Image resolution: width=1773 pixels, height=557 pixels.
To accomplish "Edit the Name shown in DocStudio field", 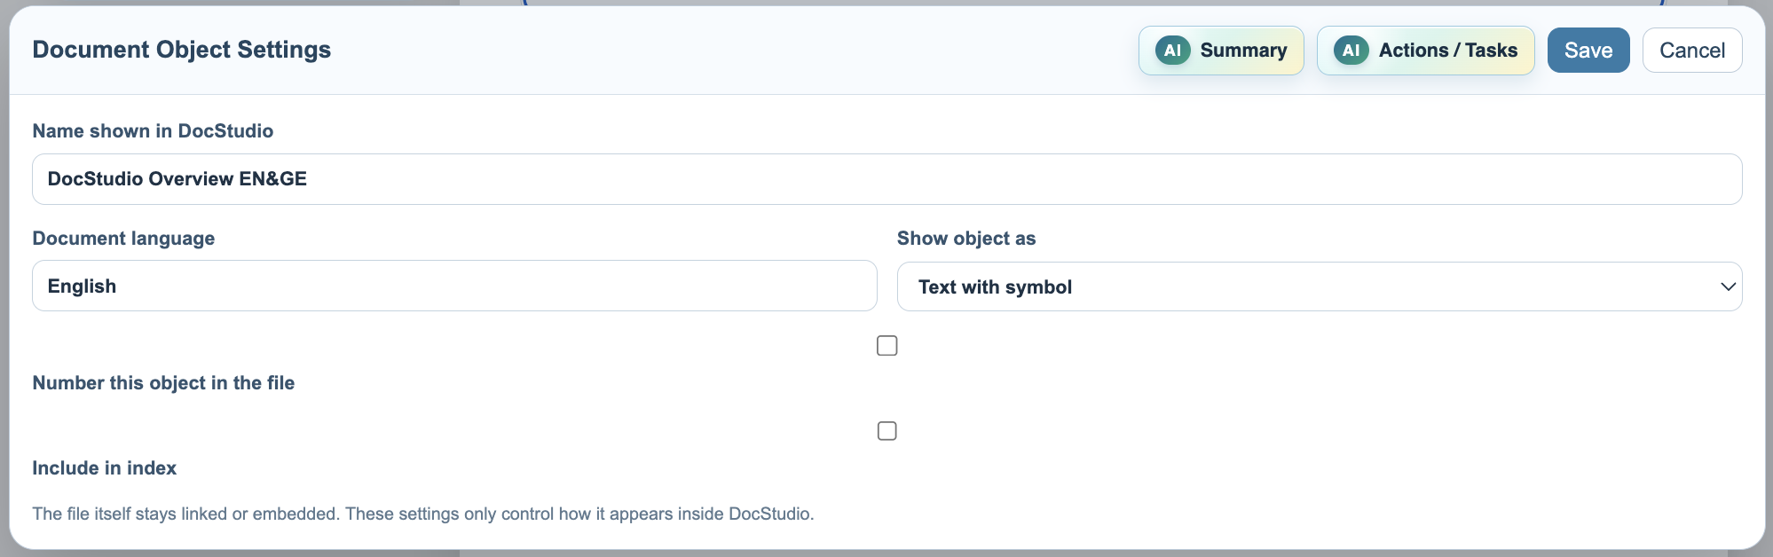I will pyautogui.click(x=887, y=179).
